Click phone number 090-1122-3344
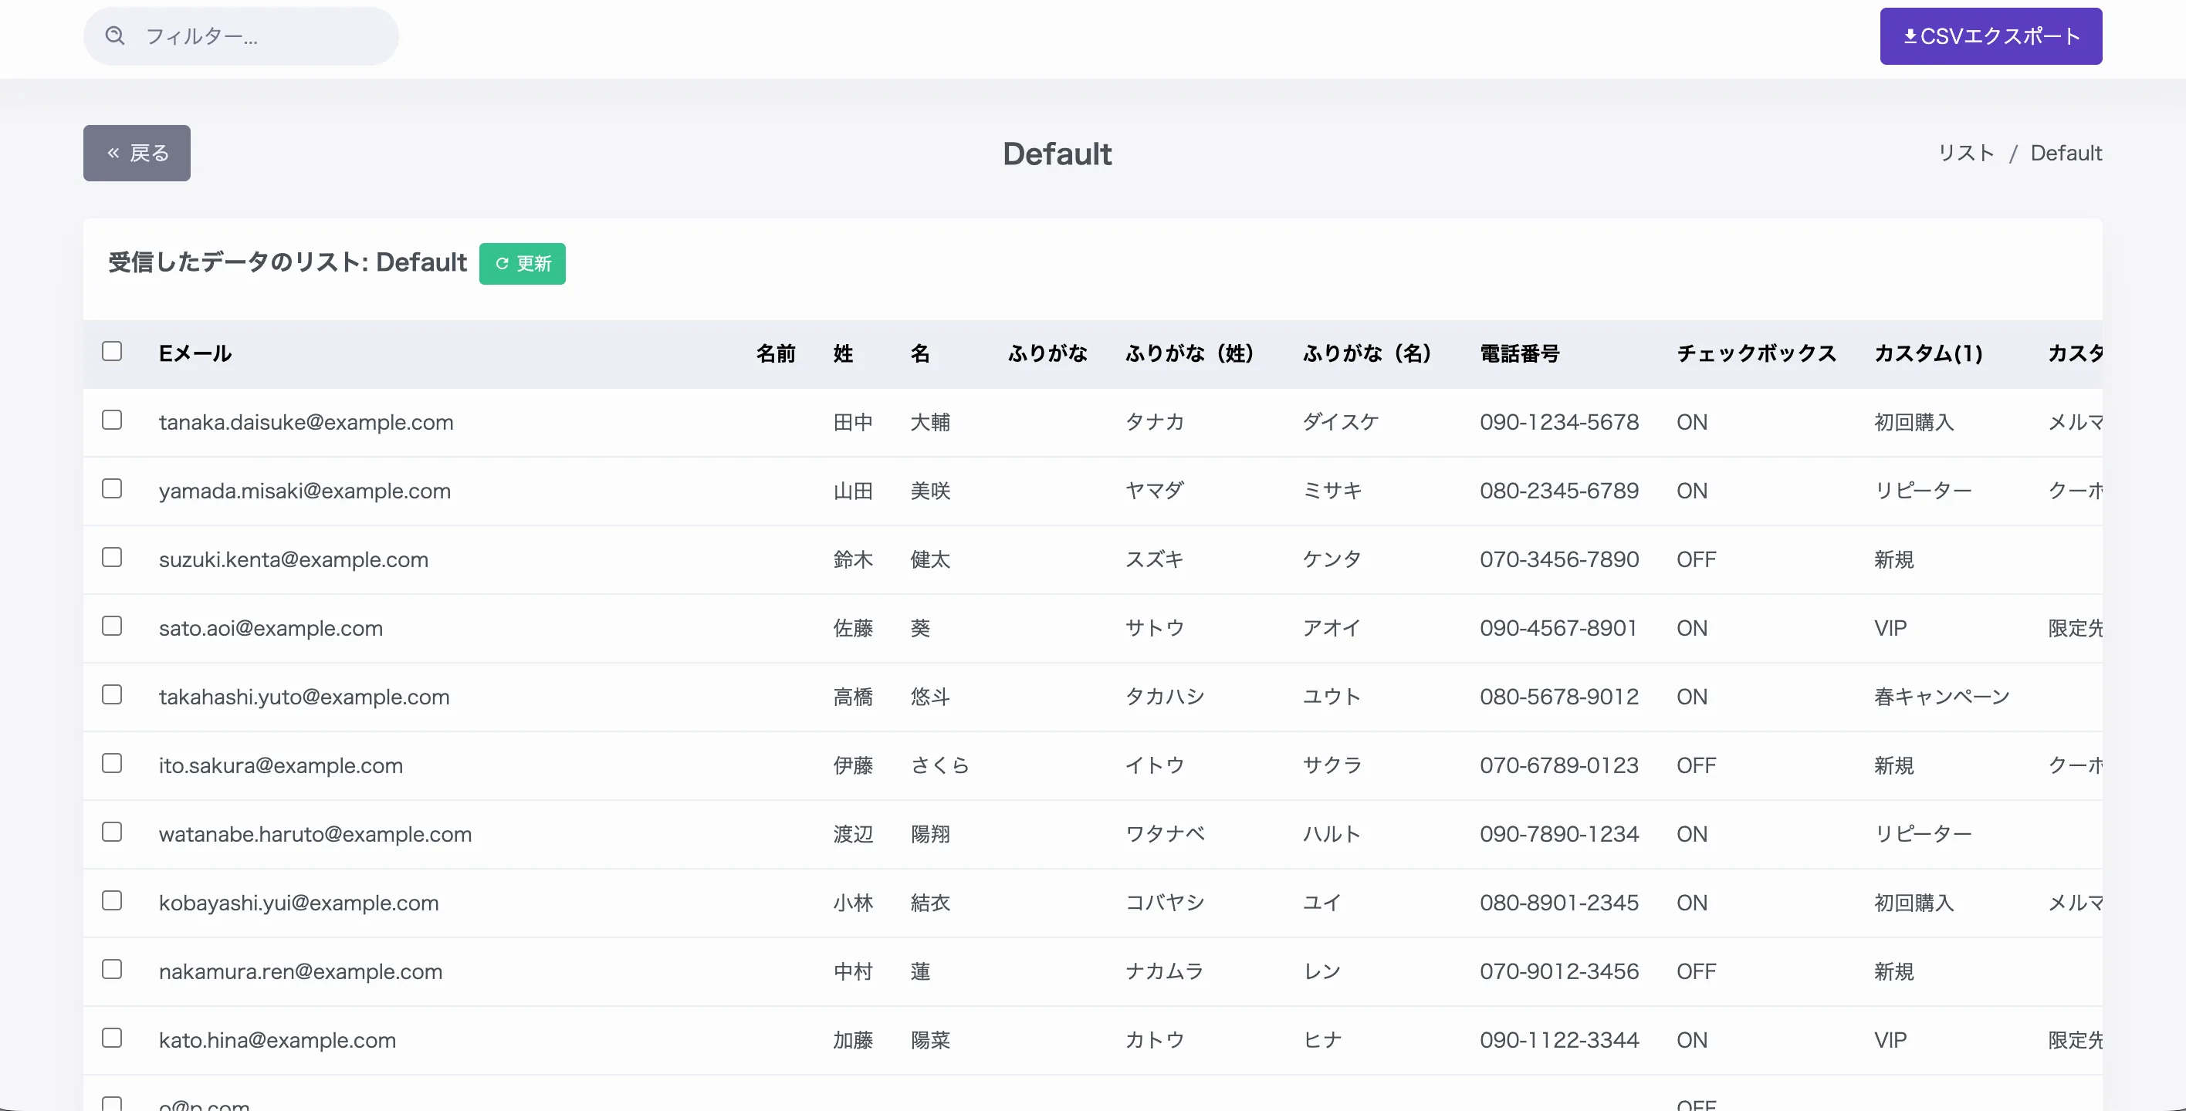The height and width of the screenshot is (1111, 2186). tap(1559, 1041)
